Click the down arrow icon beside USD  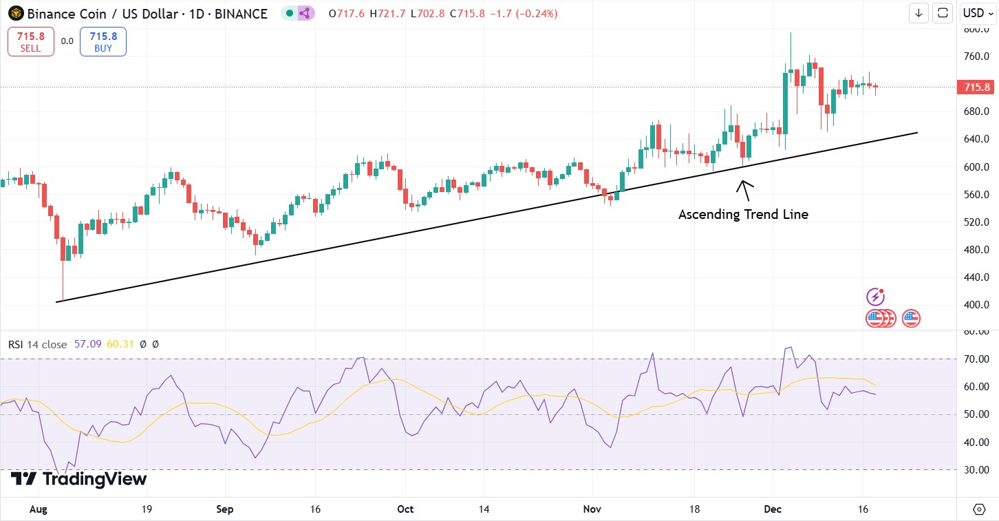919,12
